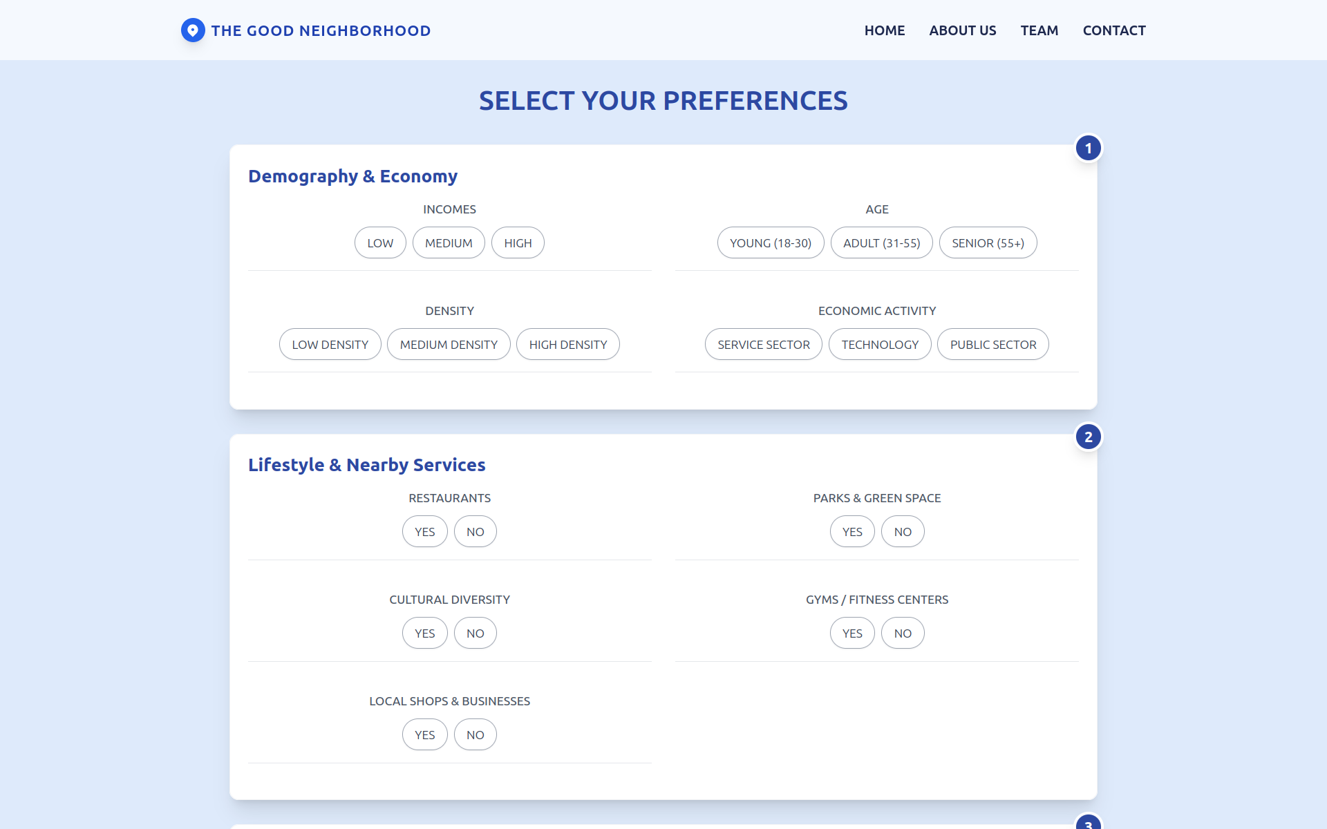Click the step 2 number badge
Screen dimensions: 1327x829
coord(1089,437)
